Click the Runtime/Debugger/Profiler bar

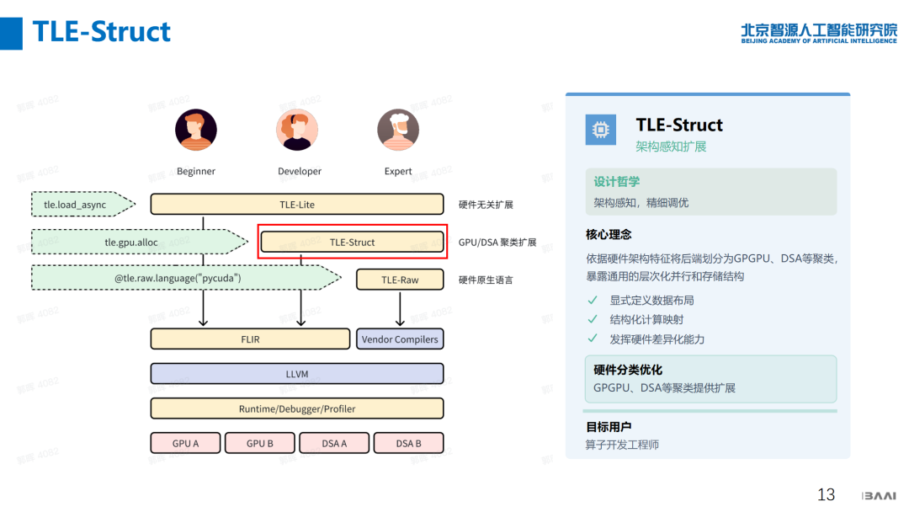pyautogui.click(x=297, y=408)
